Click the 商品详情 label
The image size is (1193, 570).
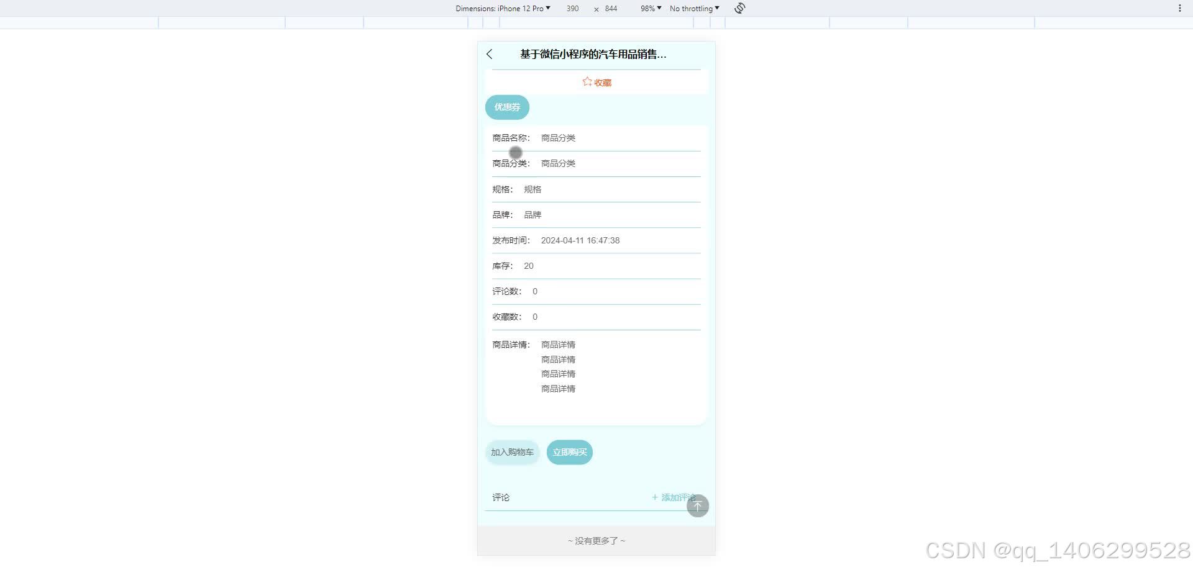pyautogui.click(x=511, y=345)
